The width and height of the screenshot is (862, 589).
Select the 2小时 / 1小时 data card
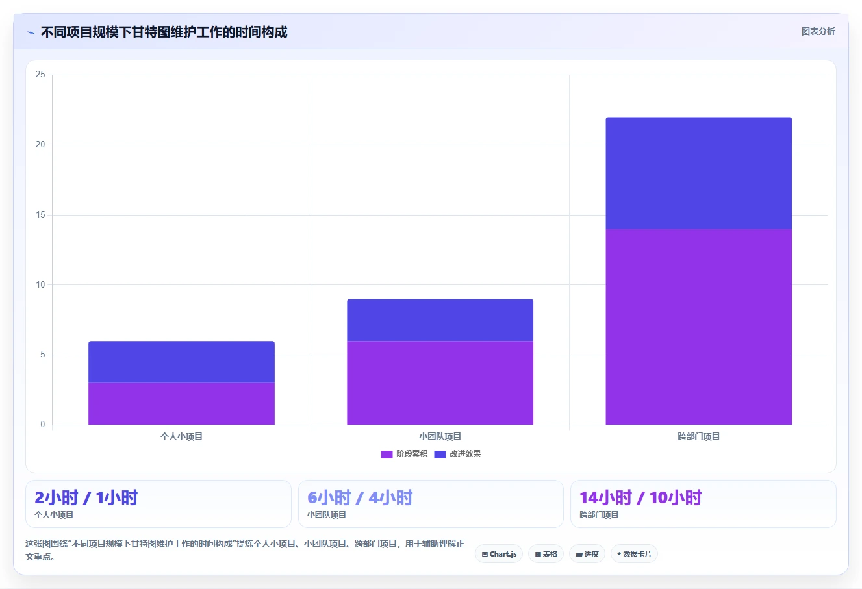(158, 504)
